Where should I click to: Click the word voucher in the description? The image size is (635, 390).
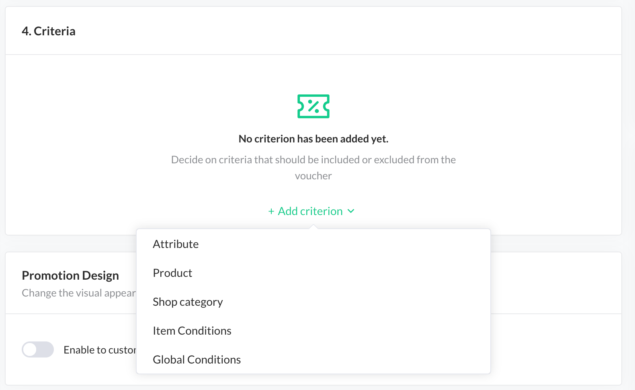click(x=313, y=176)
